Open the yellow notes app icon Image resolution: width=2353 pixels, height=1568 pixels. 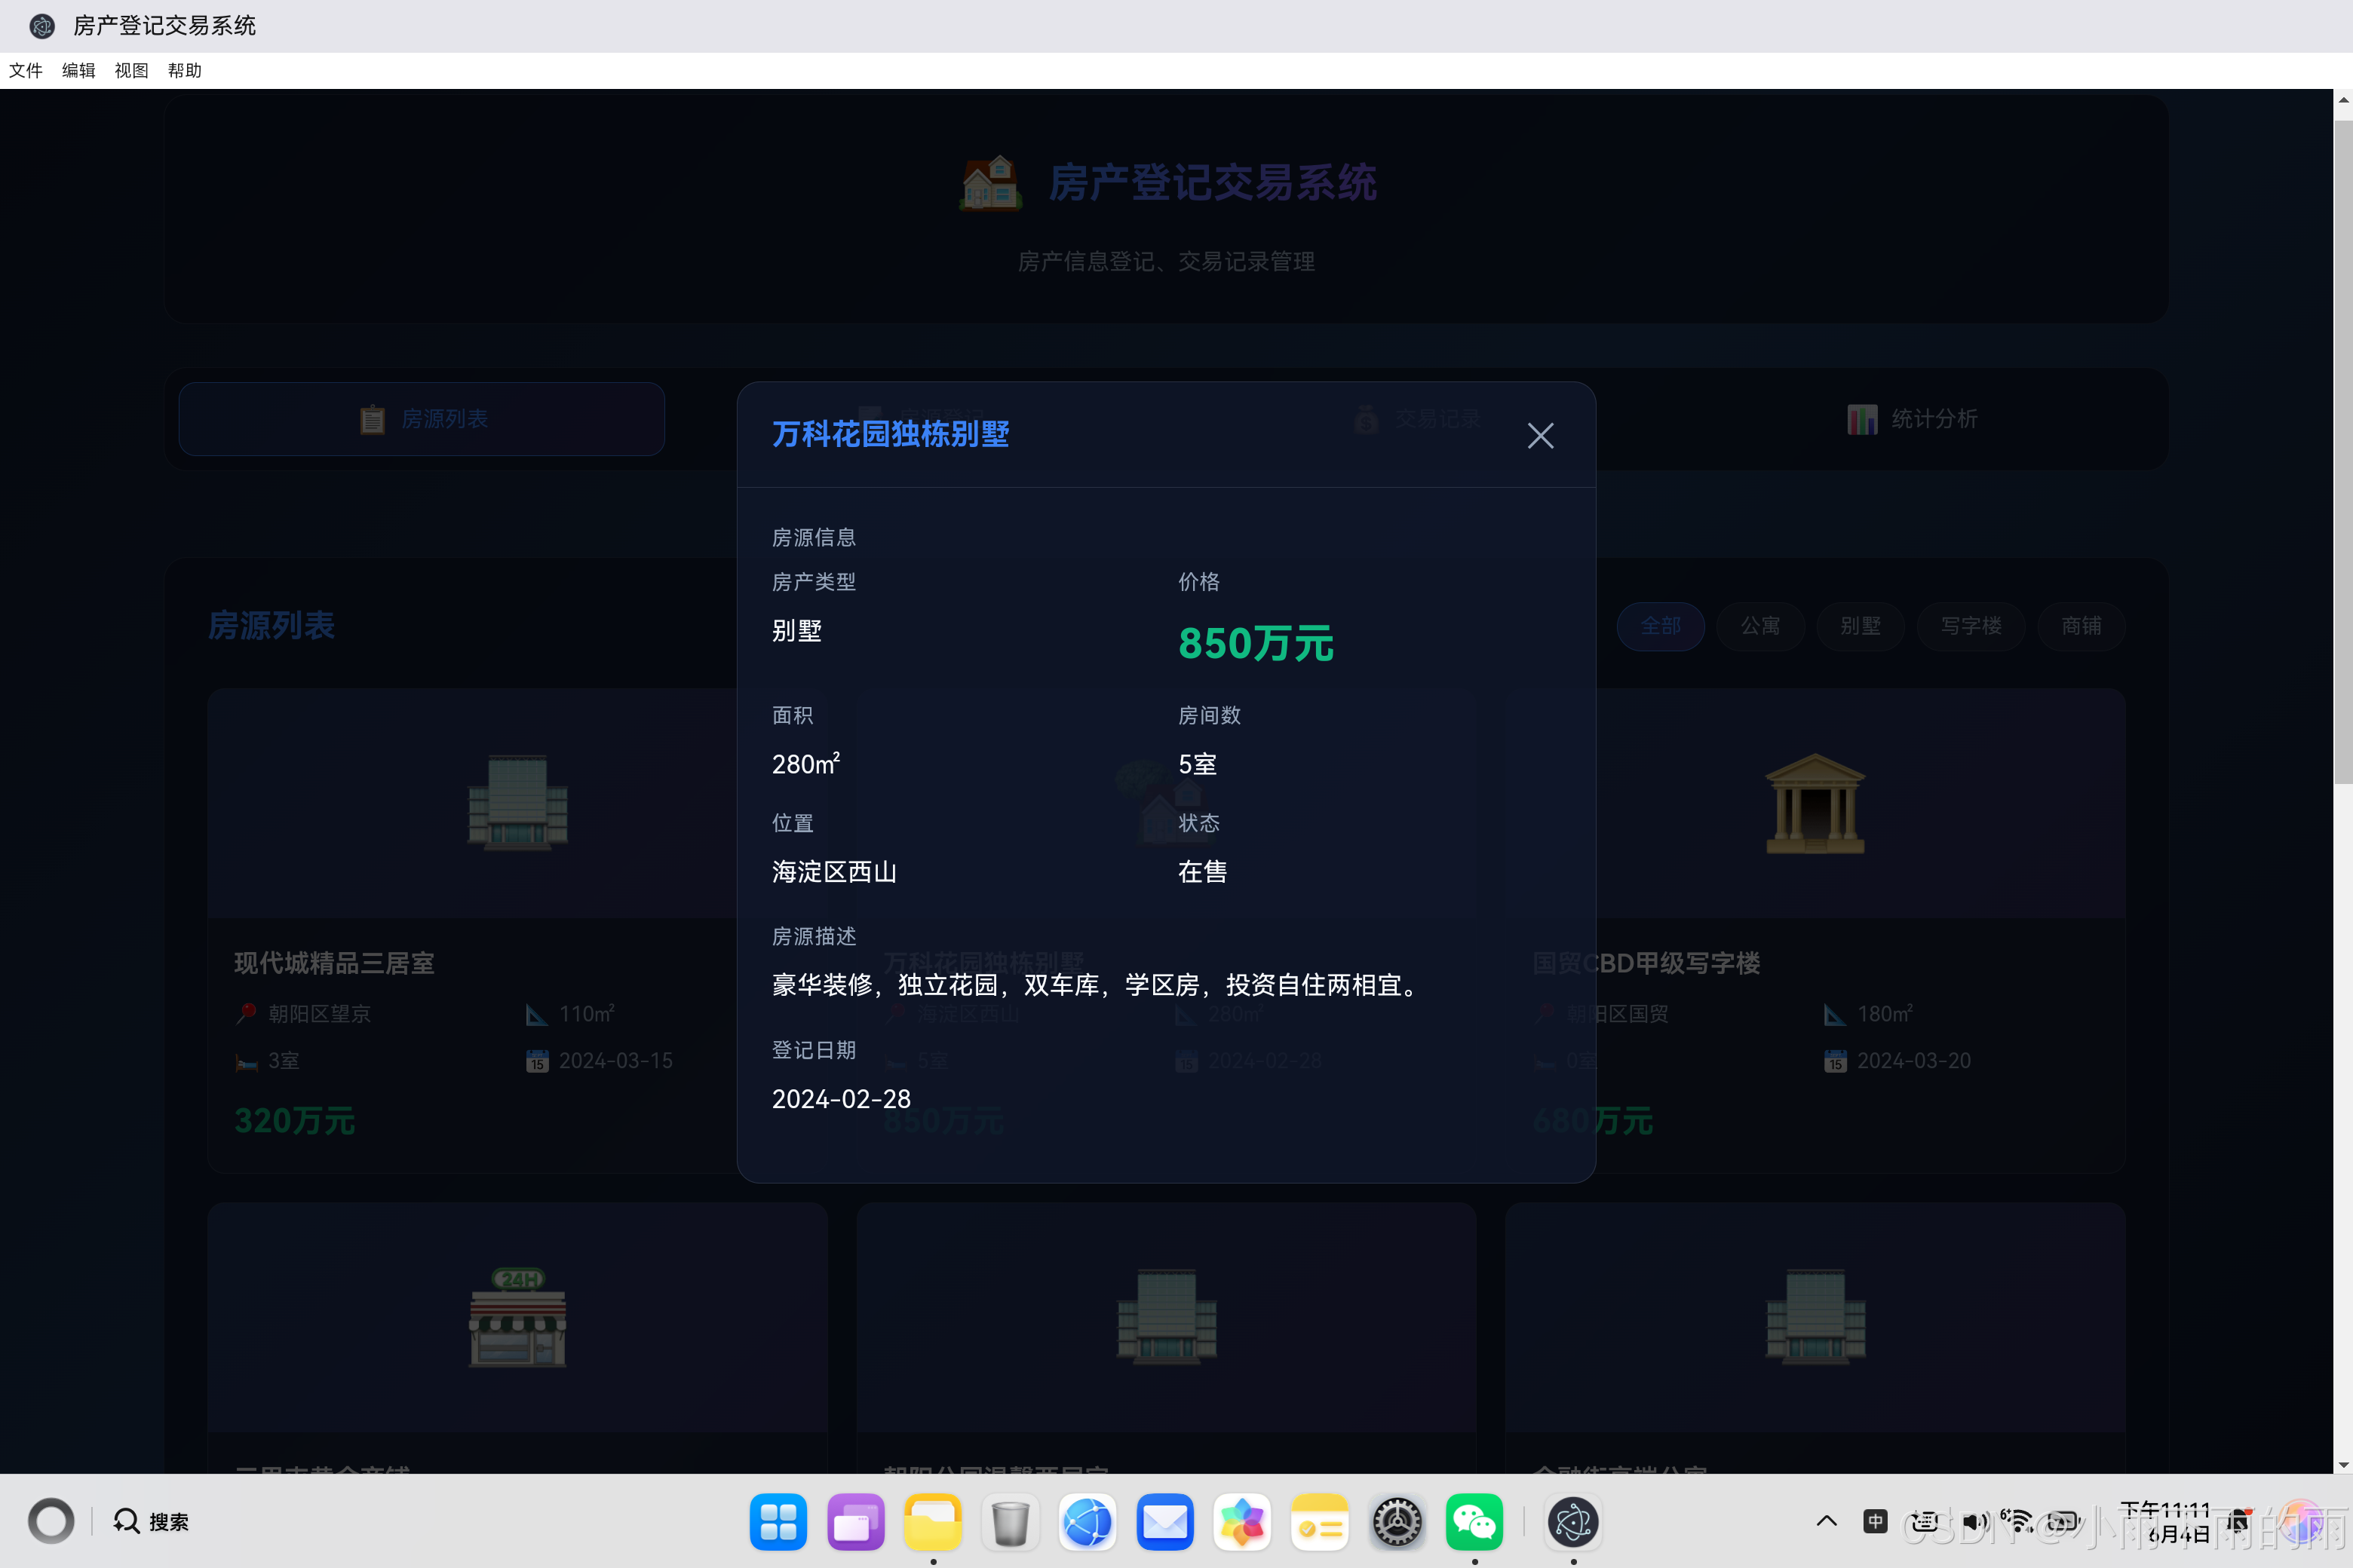pos(1320,1522)
